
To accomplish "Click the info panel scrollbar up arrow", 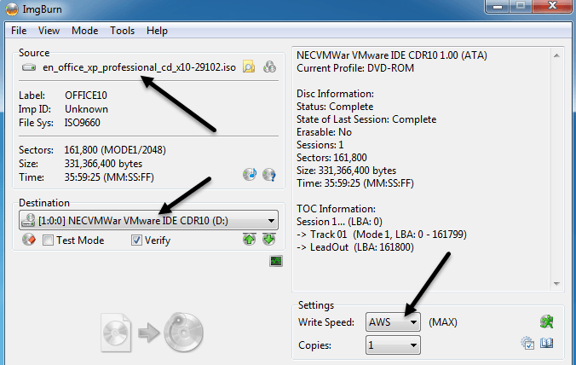I will [x=556, y=55].
